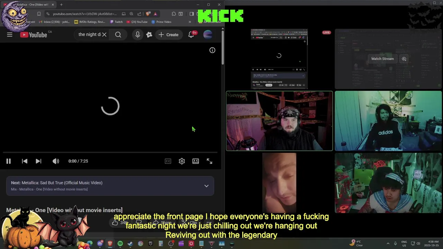
Task: Open the browser extensions puzzle icon
Action: click(x=174, y=14)
